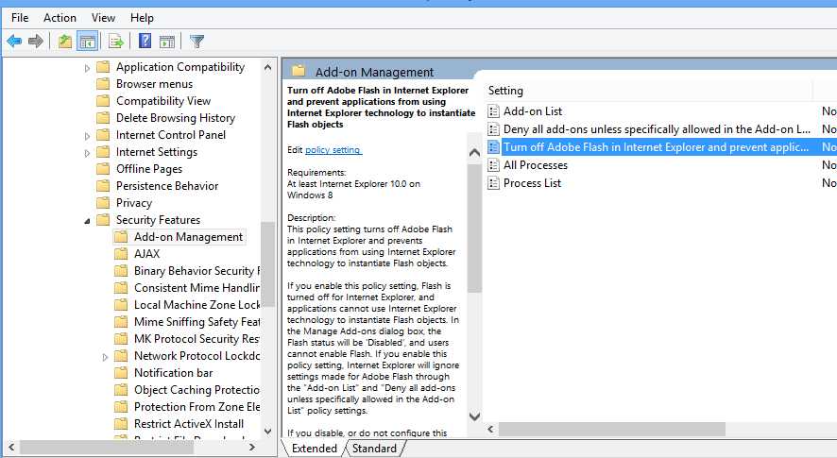
Task: Click the Application Compatibility folder icon
Action: [x=103, y=67]
